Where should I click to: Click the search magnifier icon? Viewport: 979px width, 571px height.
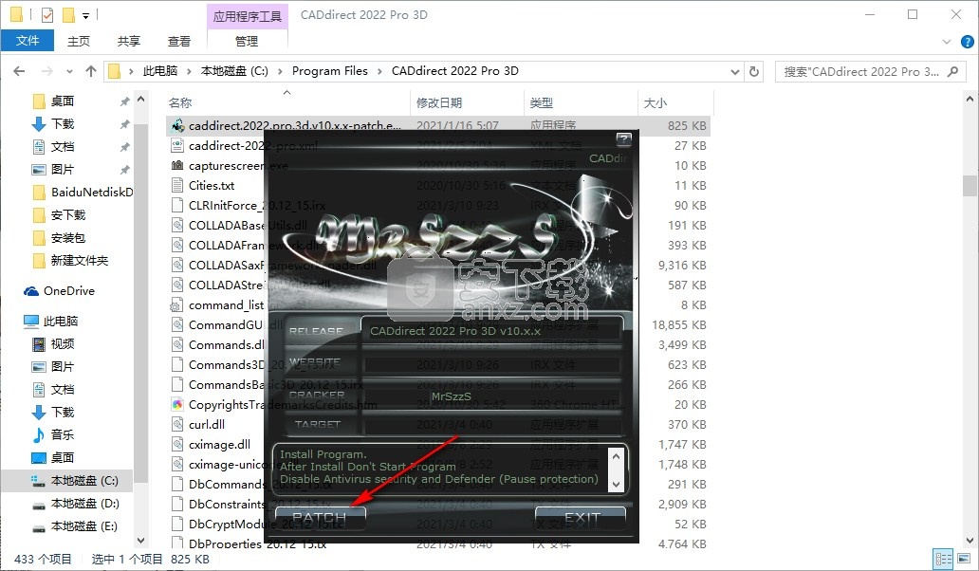point(952,72)
